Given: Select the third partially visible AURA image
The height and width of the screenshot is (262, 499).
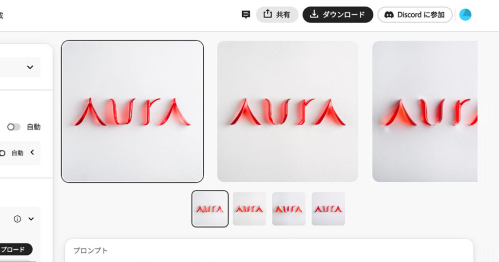Looking at the screenshot, I should point(425,112).
